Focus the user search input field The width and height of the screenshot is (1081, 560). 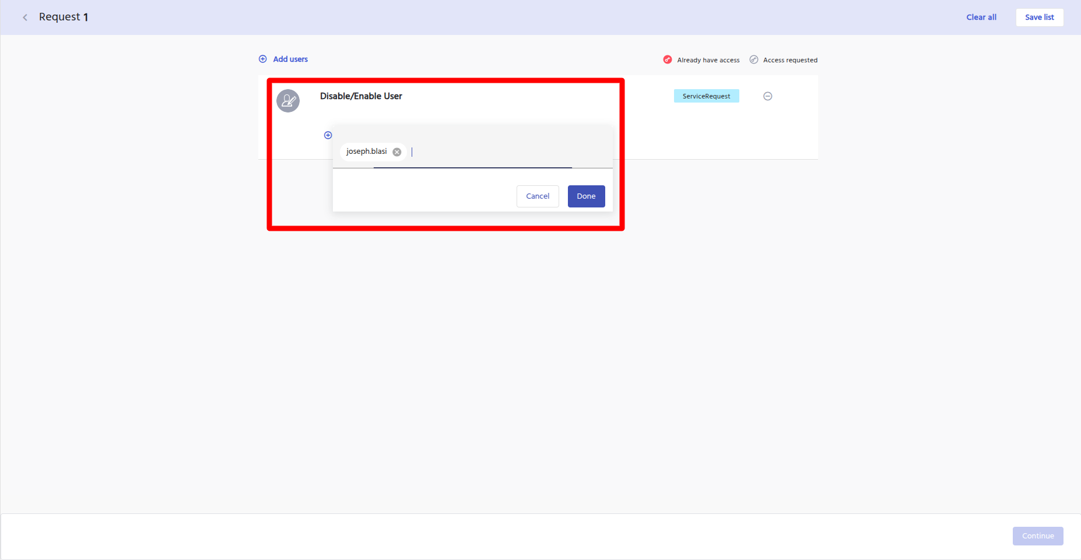point(490,152)
